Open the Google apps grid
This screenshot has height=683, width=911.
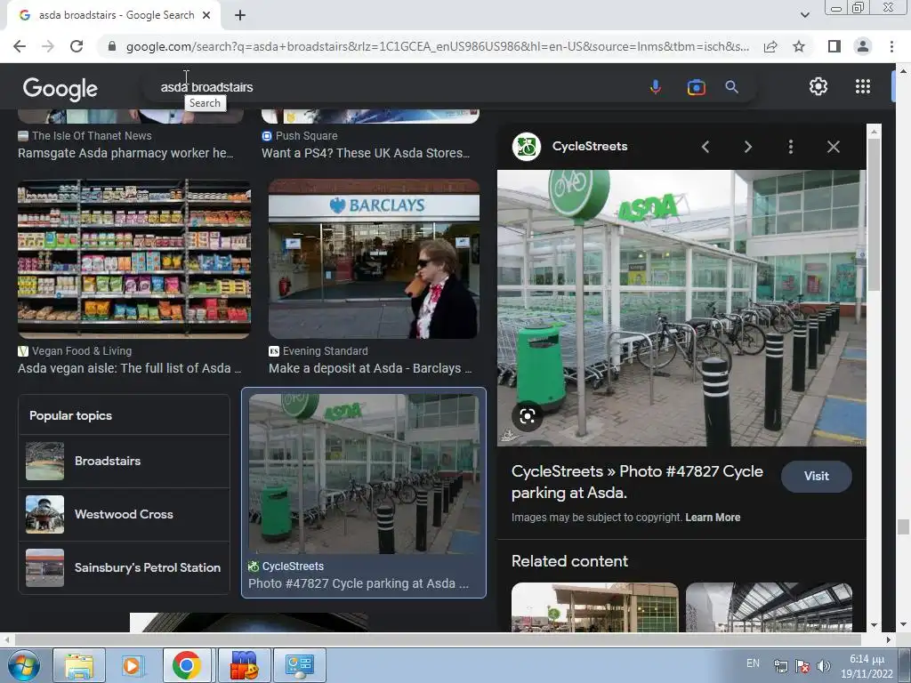[x=863, y=86]
